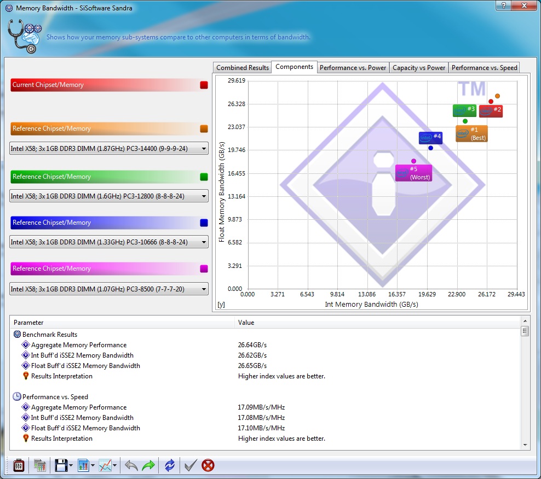Open the PC3-8500 reference memory dropdown

point(108,289)
